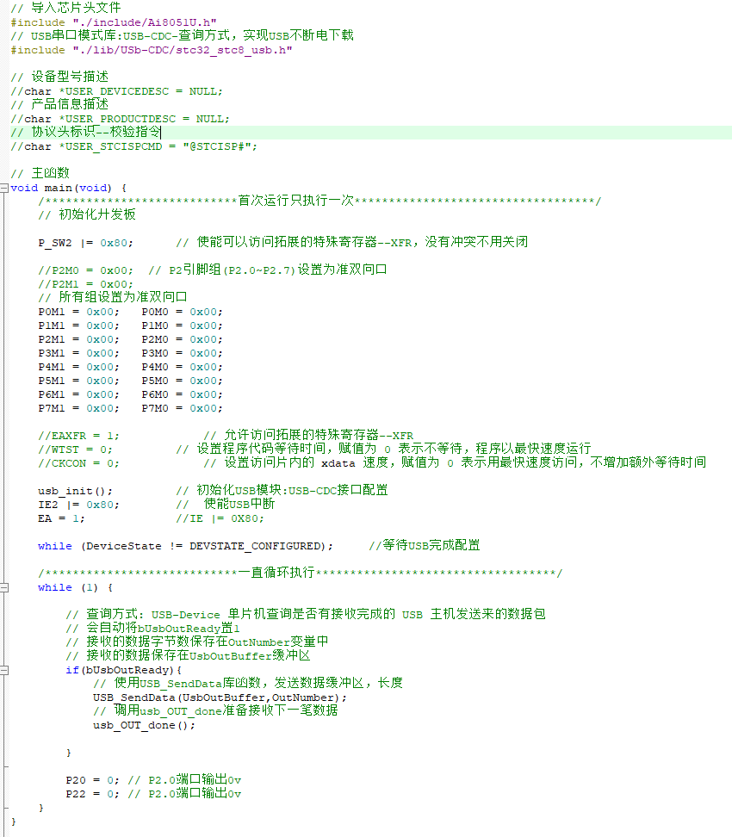Viewport: 732px width, 837px height.
Task: Click the commented //CKCON = 0 line
Action: click(78, 464)
